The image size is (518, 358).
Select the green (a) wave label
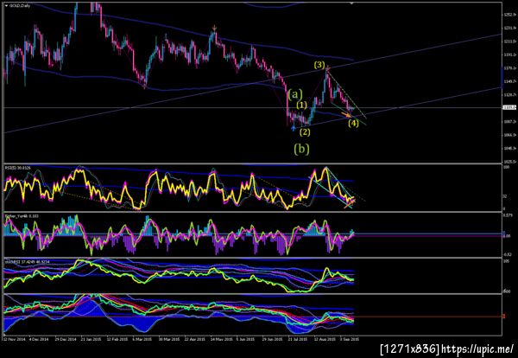(295, 95)
